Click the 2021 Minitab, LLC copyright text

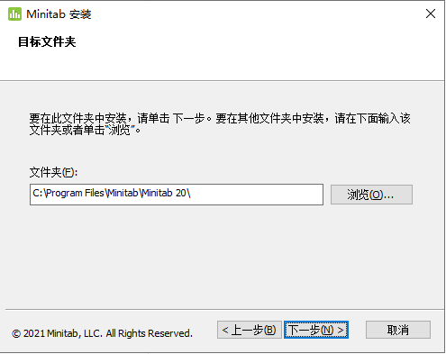102,333
